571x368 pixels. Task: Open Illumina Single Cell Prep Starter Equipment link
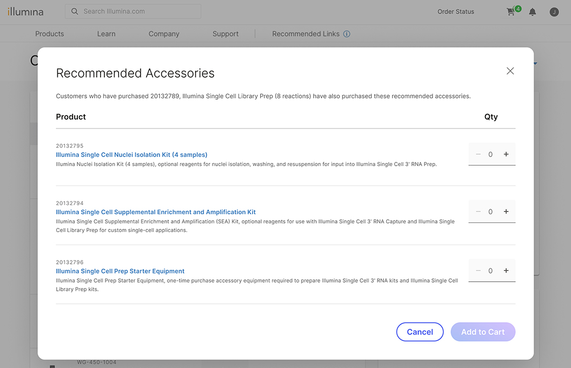coord(120,271)
